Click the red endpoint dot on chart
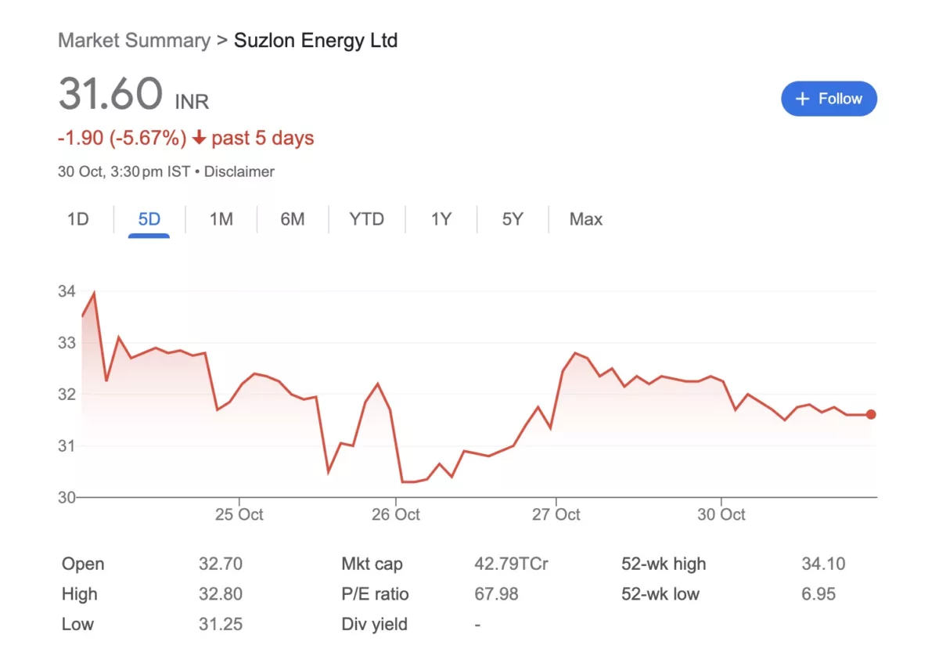The image size is (939, 649). coord(871,415)
